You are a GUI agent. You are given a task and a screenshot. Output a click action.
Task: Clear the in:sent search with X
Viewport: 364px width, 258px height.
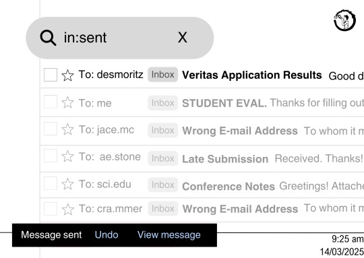coord(183,37)
